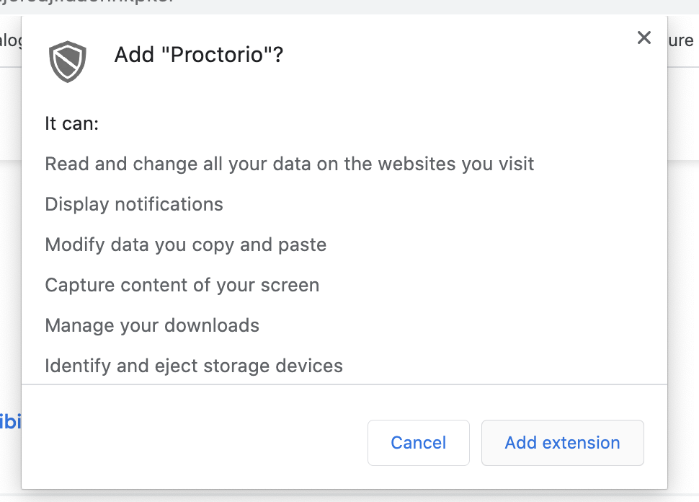Cancel the extension installation
Screen dimensions: 699x502
(x=418, y=443)
